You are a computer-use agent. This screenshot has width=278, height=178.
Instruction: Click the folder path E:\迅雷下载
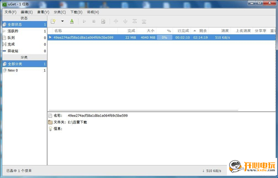pyautogui.click(x=77, y=122)
